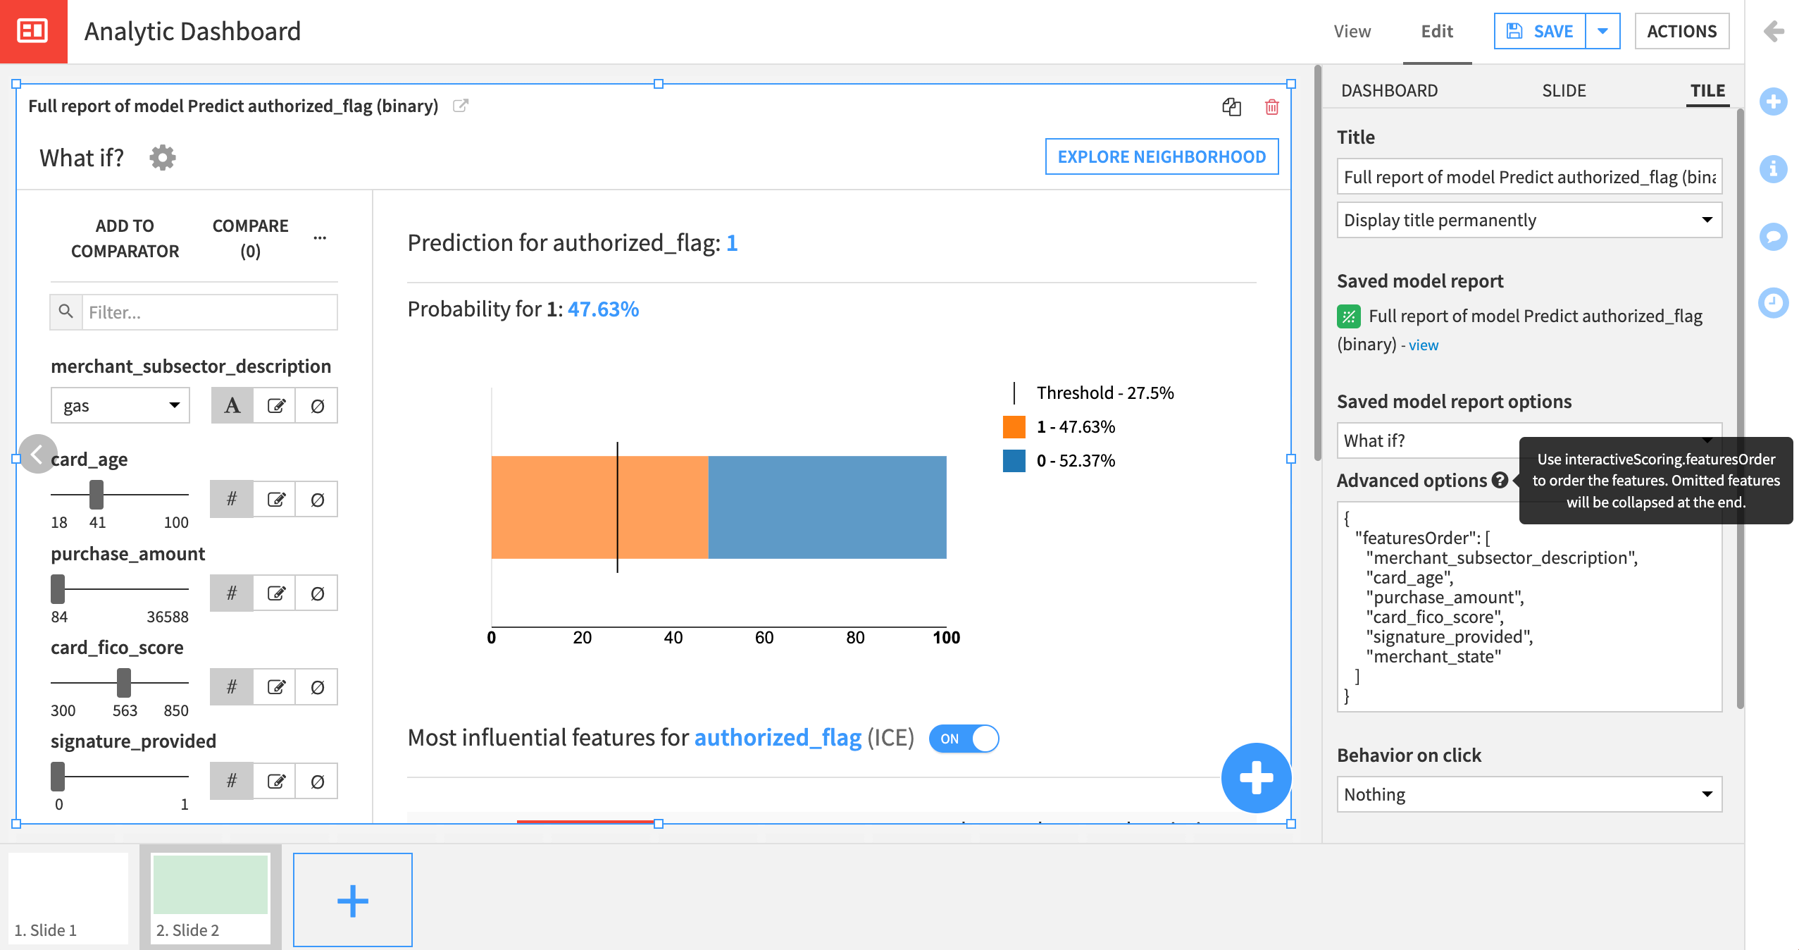The image size is (1799, 950).
Task: Click the round blue plus button on the tile
Action: coord(1256,778)
